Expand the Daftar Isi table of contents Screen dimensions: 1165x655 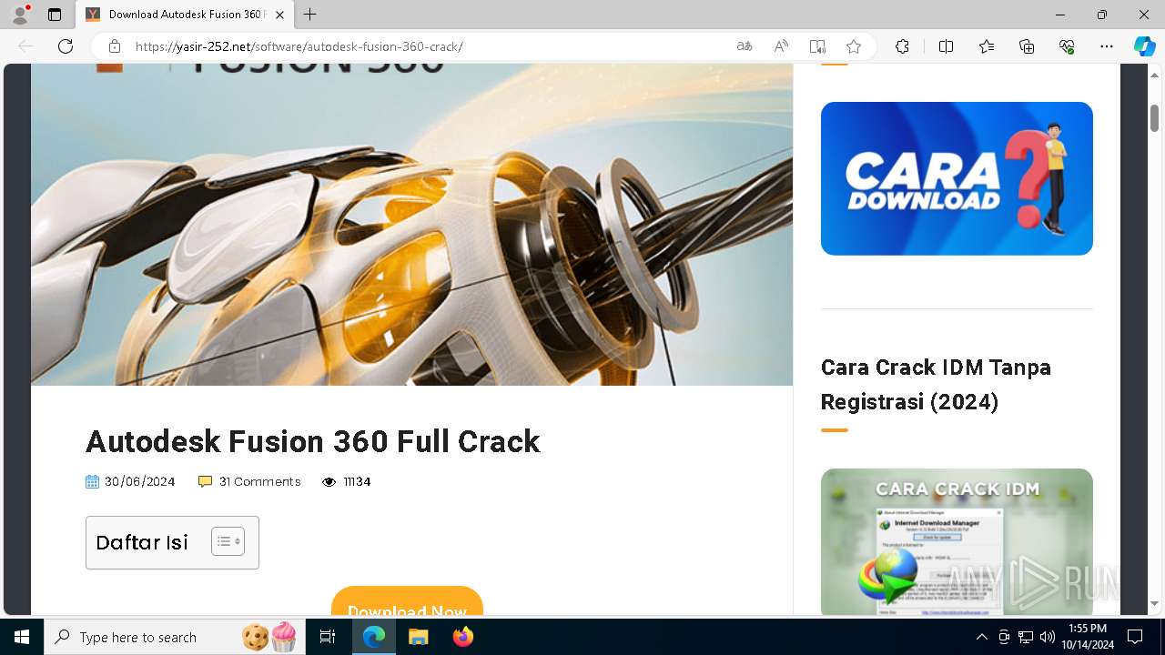(228, 542)
